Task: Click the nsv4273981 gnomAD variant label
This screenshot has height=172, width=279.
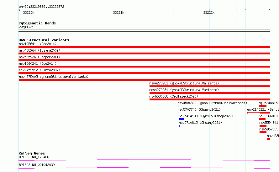Action: tap(184, 83)
